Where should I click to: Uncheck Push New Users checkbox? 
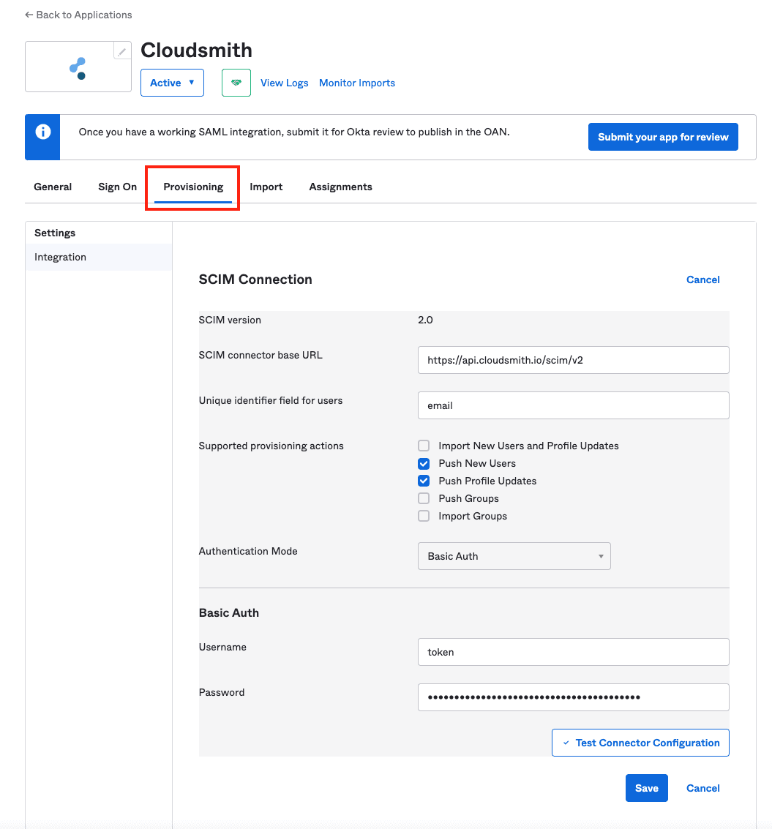424,463
